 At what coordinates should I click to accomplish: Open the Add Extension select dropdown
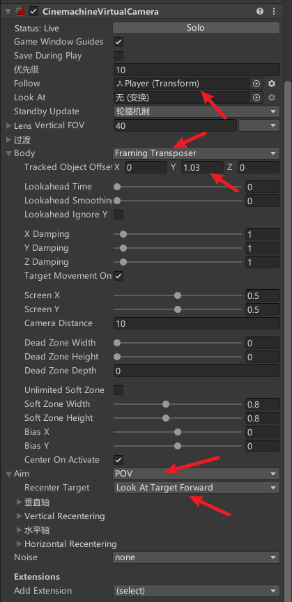click(x=197, y=590)
